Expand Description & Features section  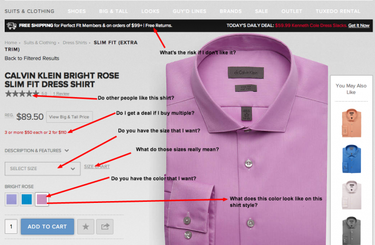click(x=36, y=150)
